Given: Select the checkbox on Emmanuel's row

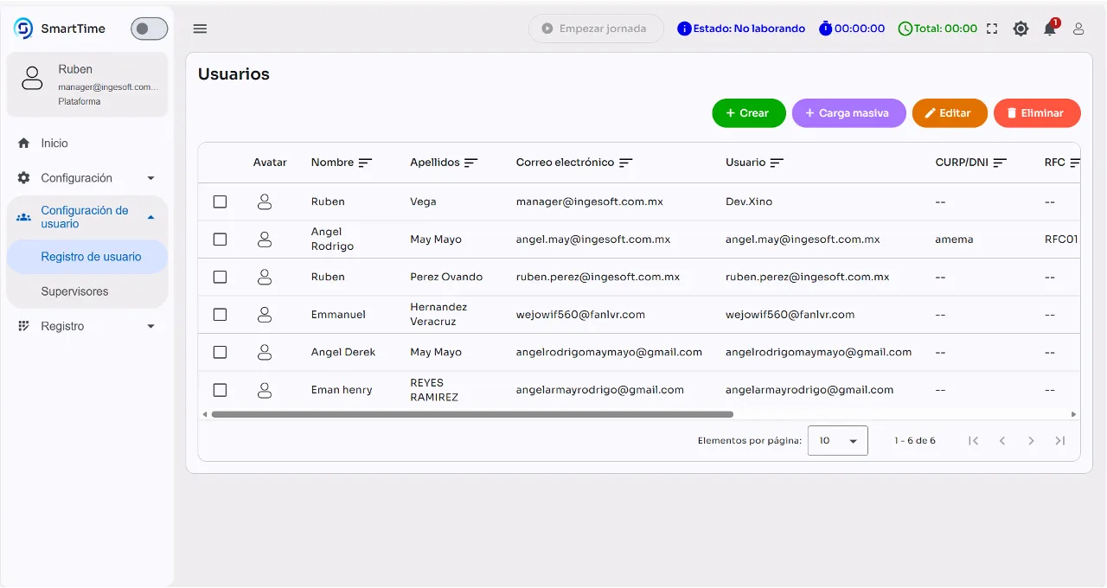Looking at the screenshot, I should click(x=220, y=314).
